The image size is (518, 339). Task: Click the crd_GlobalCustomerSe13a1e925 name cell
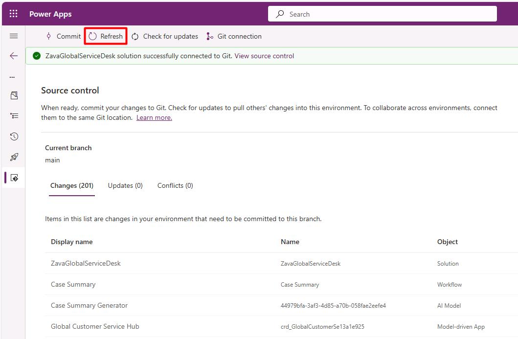[322, 327]
